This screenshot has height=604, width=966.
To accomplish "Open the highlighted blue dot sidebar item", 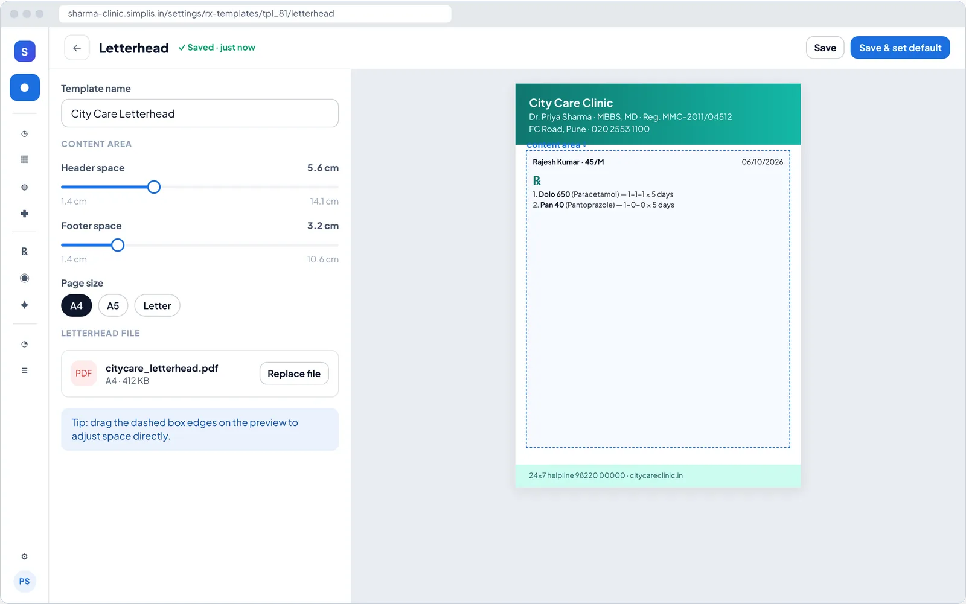I will 25,87.
